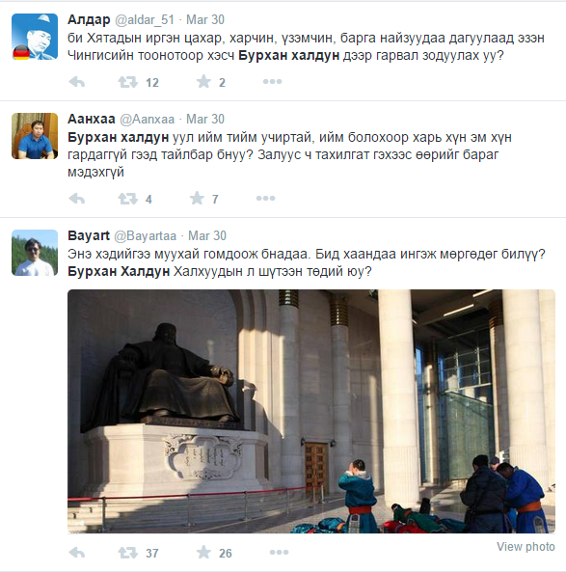Open View photo link
Image resolution: width=566 pixels, height=572 pixels.
[x=526, y=547]
